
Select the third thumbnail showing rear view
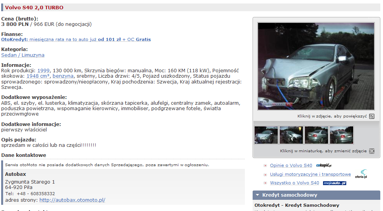tap(316, 135)
